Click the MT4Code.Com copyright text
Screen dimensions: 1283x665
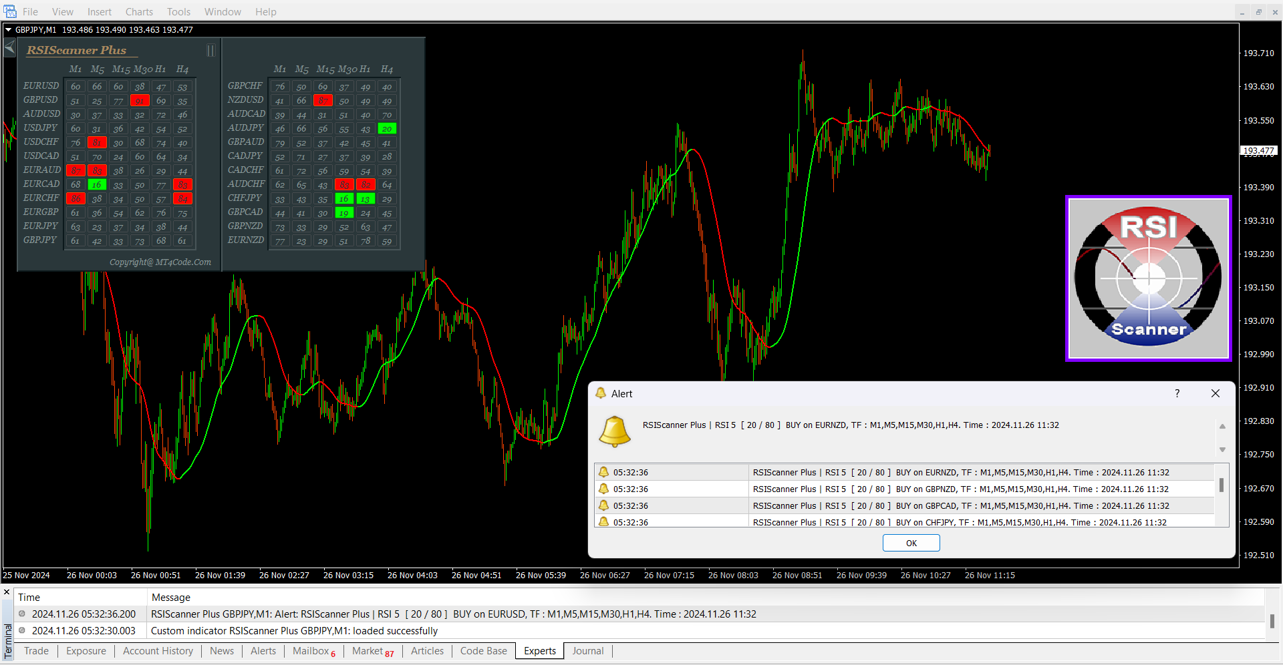coord(160,262)
